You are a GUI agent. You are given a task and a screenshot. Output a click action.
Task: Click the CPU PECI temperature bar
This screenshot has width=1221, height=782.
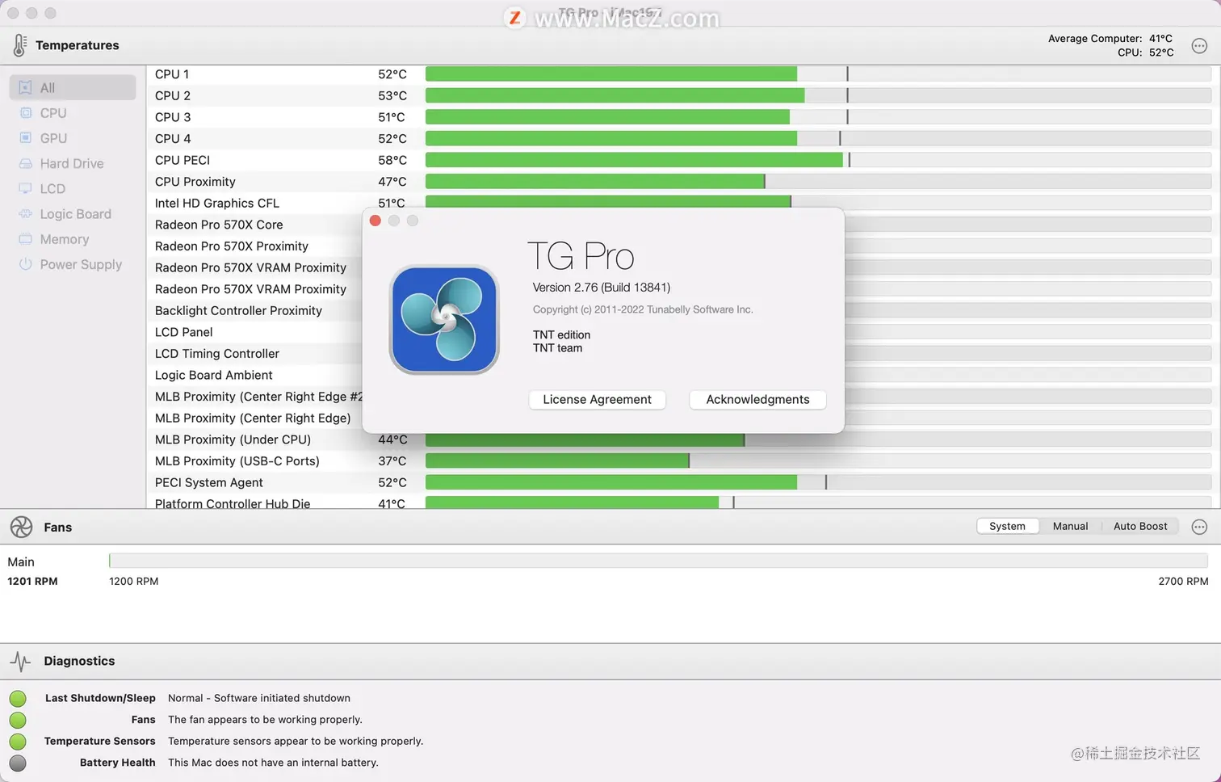(x=818, y=160)
